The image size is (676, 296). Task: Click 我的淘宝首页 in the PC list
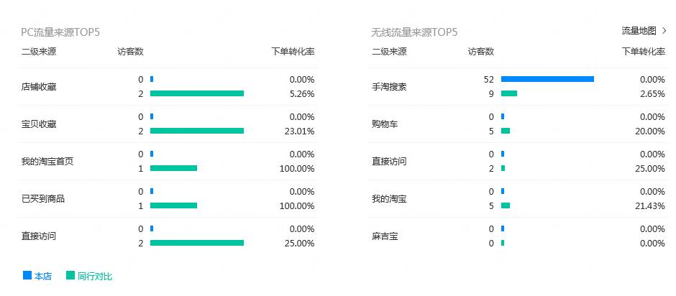[47, 162]
